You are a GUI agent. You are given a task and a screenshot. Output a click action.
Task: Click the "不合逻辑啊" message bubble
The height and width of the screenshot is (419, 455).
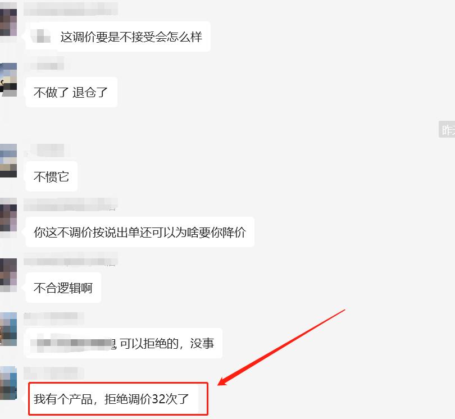[x=63, y=288]
